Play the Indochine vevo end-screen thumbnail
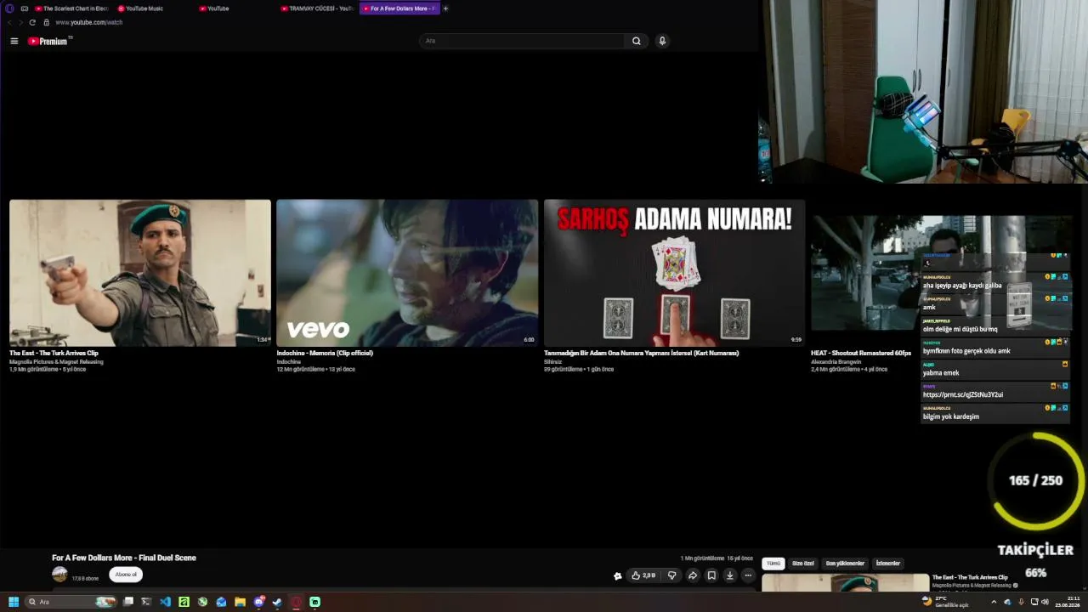Screen dimensions: 1088x612 (x=407, y=273)
